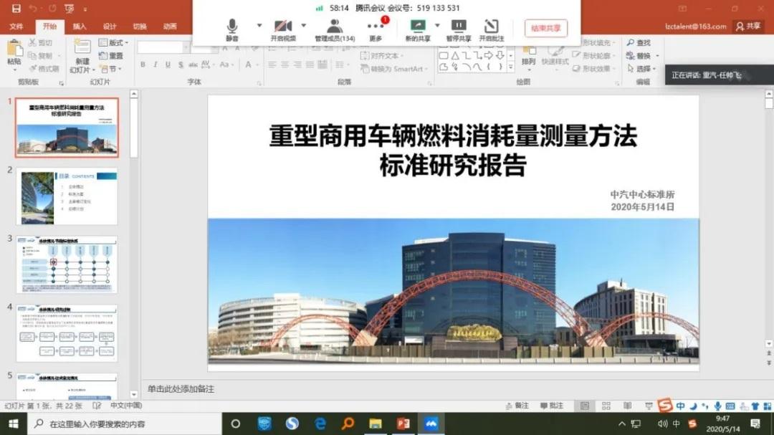Pause screen sharing
774x435 pixels.
459,29
